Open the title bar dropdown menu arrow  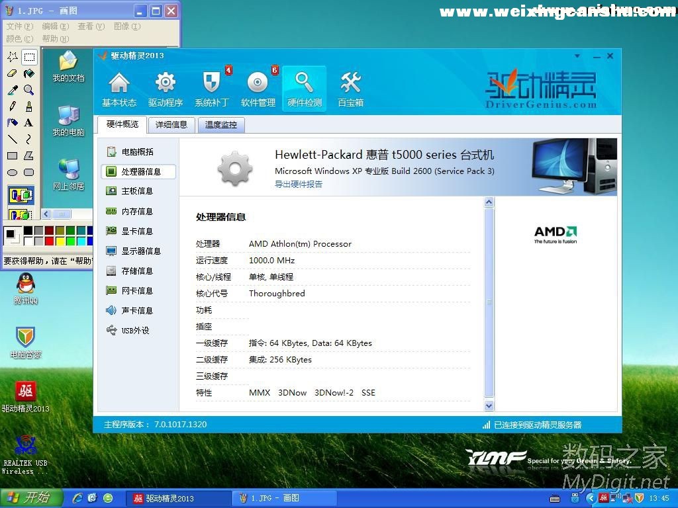577,56
